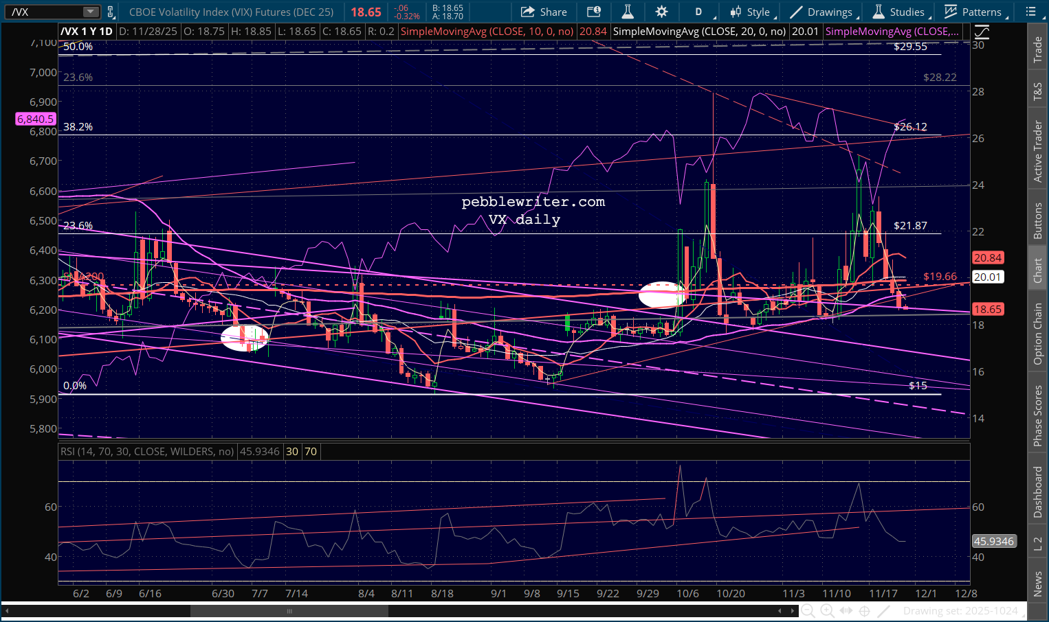Click the 0.0% Fibonacci level label
Viewport: 1049px width, 622px height.
point(75,386)
